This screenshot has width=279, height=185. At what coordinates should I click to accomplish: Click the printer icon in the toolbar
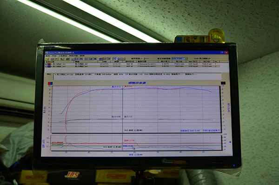pos(67,59)
